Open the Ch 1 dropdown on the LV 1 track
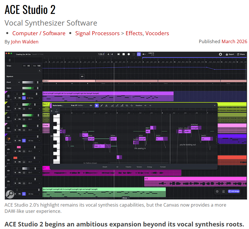 click(x=34, y=173)
